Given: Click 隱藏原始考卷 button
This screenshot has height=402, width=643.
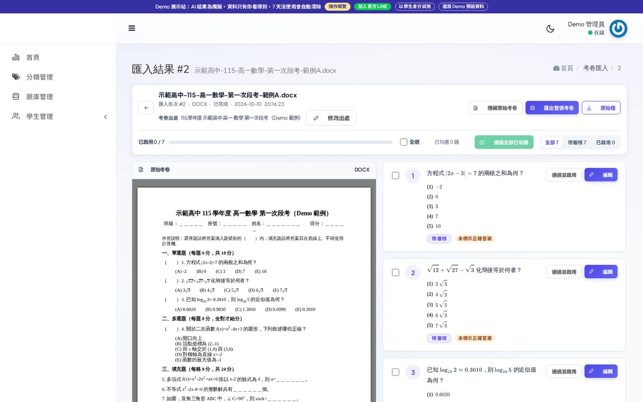Looking at the screenshot, I should [495, 108].
